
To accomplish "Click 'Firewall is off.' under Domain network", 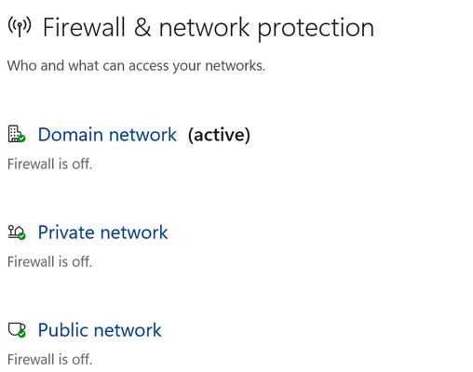I will pos(49,164).
